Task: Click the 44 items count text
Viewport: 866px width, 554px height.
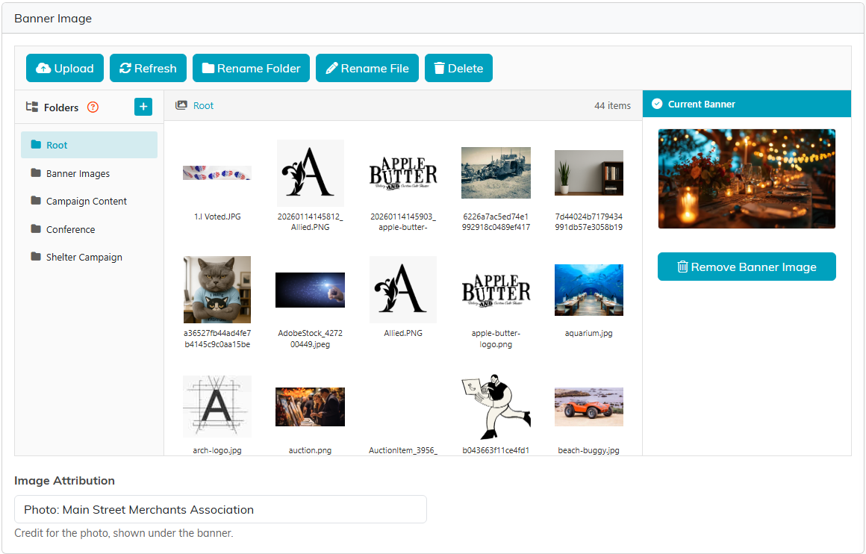Action: click(612, 105)
